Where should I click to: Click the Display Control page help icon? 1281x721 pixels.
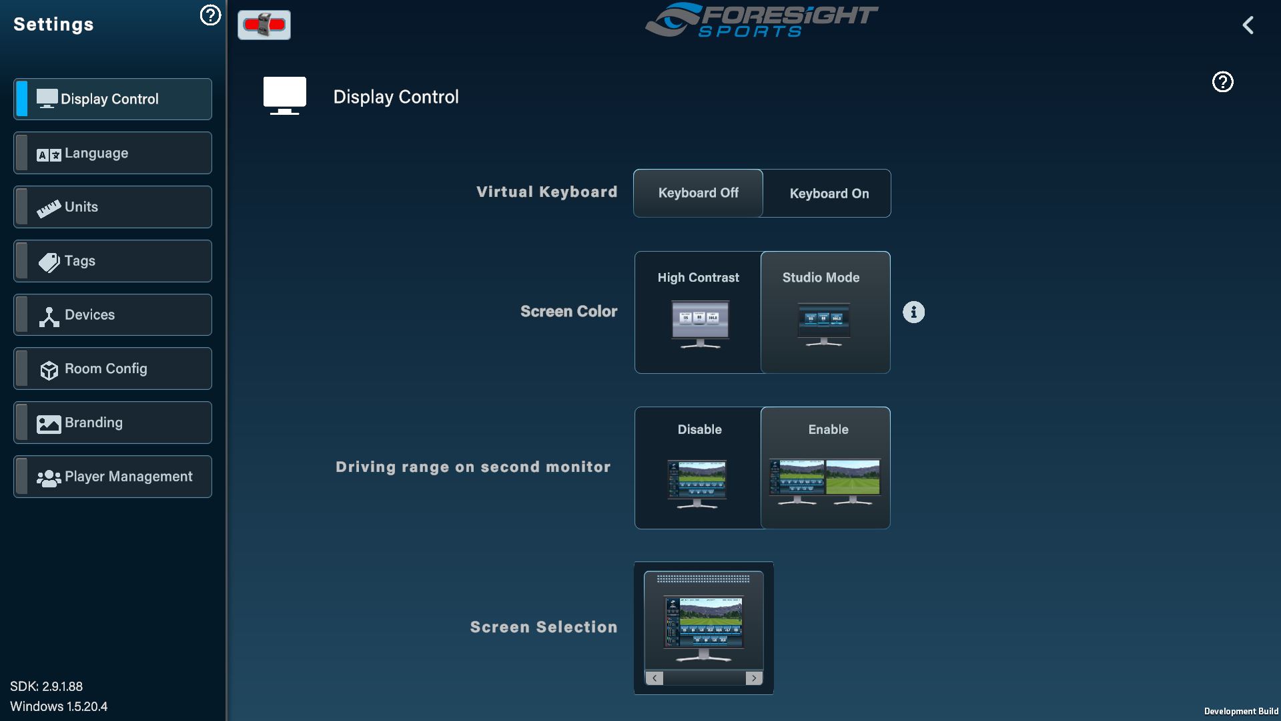(x=1222, y=82)
